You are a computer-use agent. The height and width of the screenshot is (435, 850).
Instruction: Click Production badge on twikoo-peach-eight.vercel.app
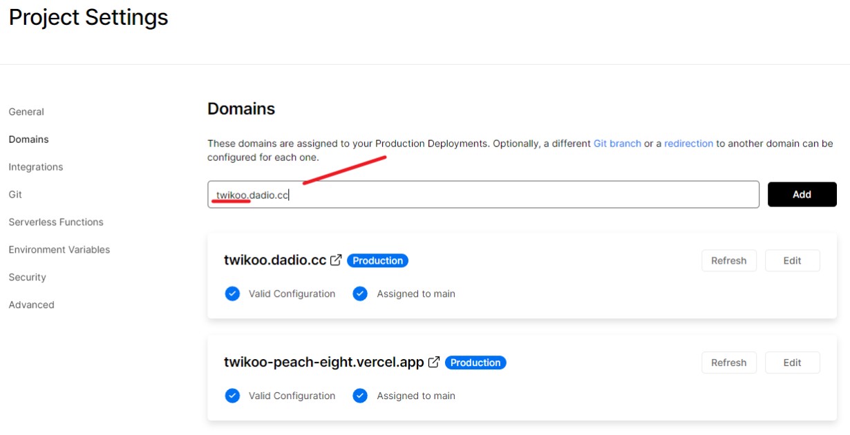pyautogui.click(x=475, y=362)
